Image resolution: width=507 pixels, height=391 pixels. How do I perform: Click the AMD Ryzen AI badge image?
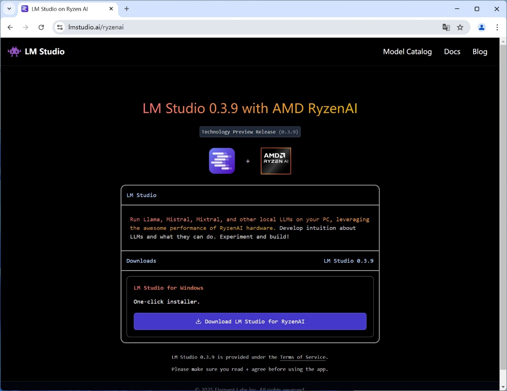tap(276, 161)
